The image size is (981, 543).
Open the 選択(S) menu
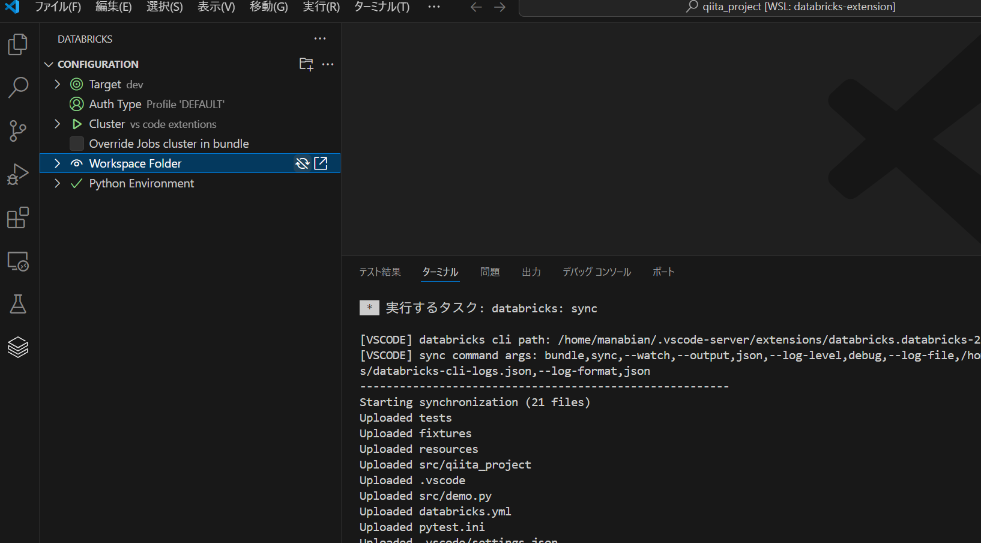165,7
